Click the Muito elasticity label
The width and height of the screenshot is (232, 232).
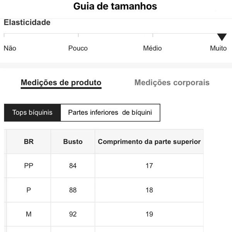tap(218, 48)
